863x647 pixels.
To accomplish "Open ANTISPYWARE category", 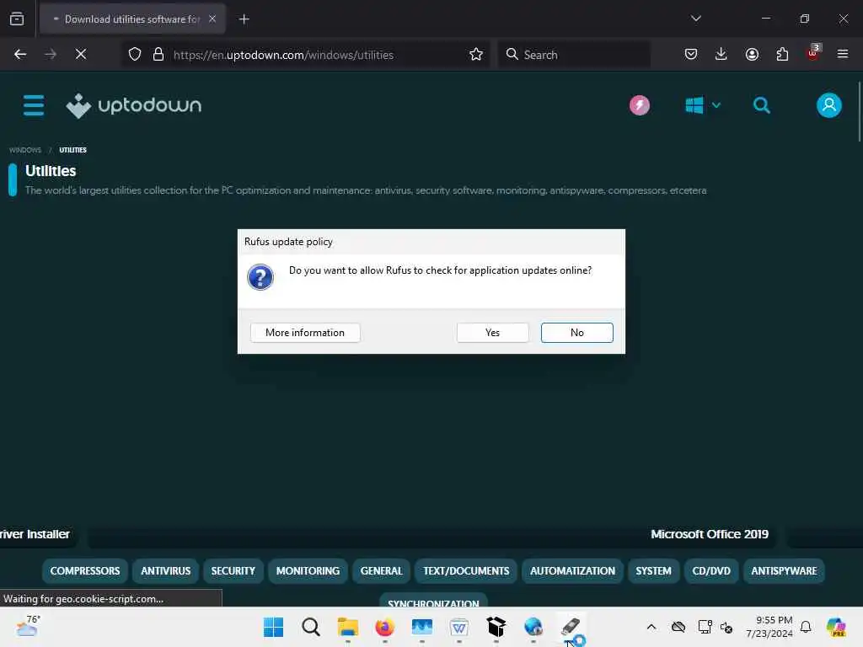I will click(784, 571).
